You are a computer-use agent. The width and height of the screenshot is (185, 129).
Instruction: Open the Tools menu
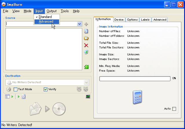click(x=65, y=11)
